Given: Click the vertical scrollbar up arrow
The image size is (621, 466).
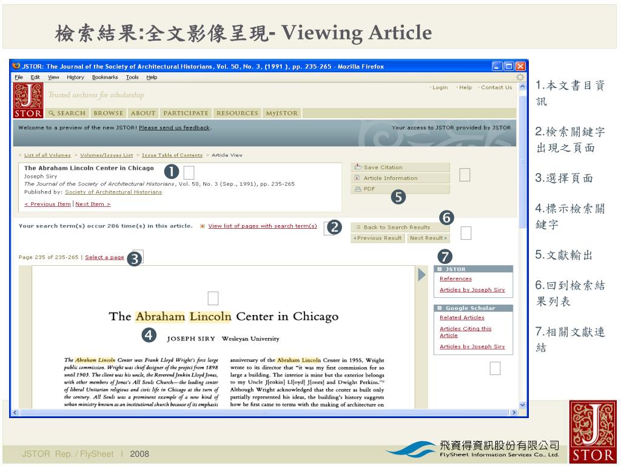Looking at the screenshot, I should 522,86.
